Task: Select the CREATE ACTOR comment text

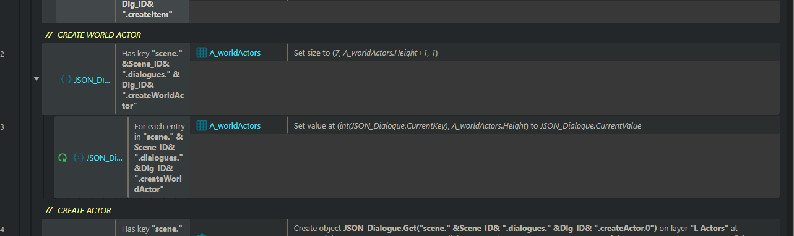Action: (84, 211)
